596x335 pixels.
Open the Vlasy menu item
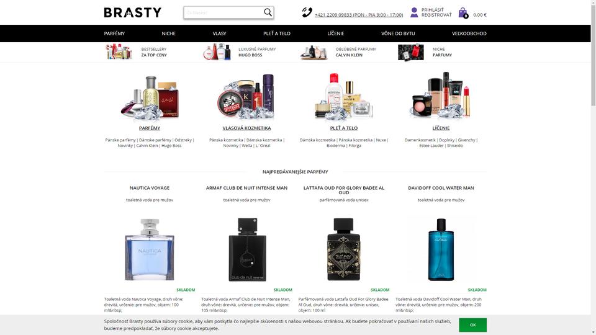click(219, 33)
